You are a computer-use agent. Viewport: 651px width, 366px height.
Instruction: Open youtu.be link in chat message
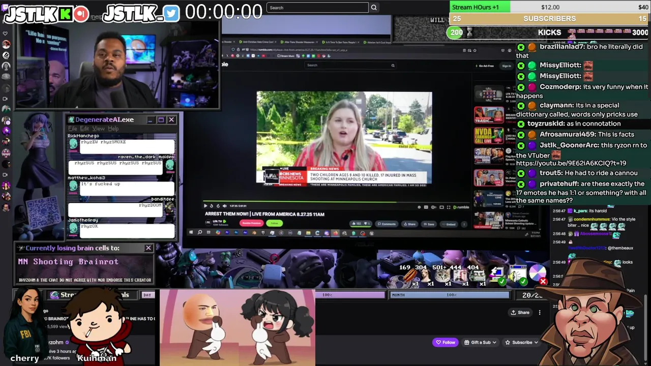point(571,163)
